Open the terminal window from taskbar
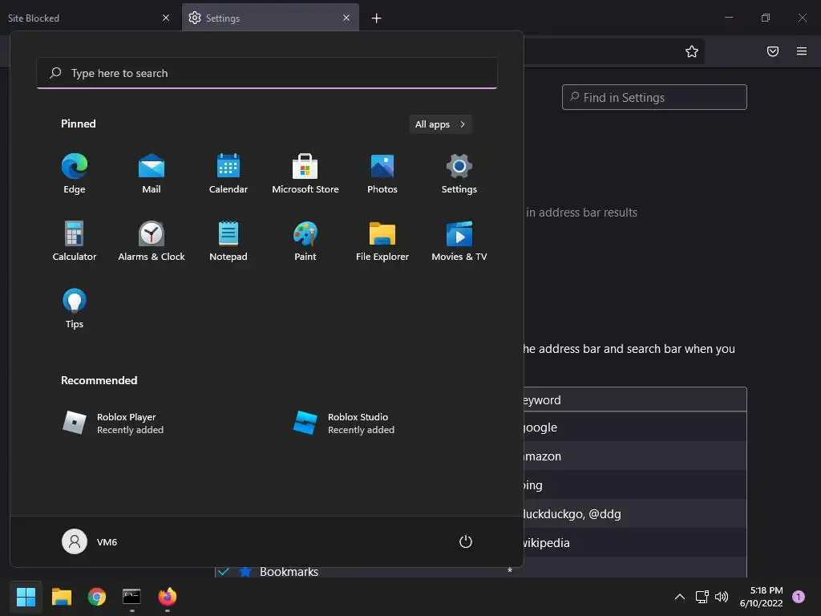 [132, 597]
